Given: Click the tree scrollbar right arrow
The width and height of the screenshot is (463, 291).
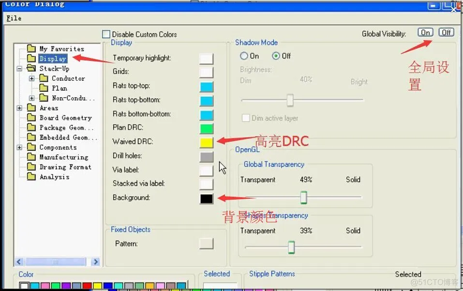Looking at the screenshot, I should [95, 262].
